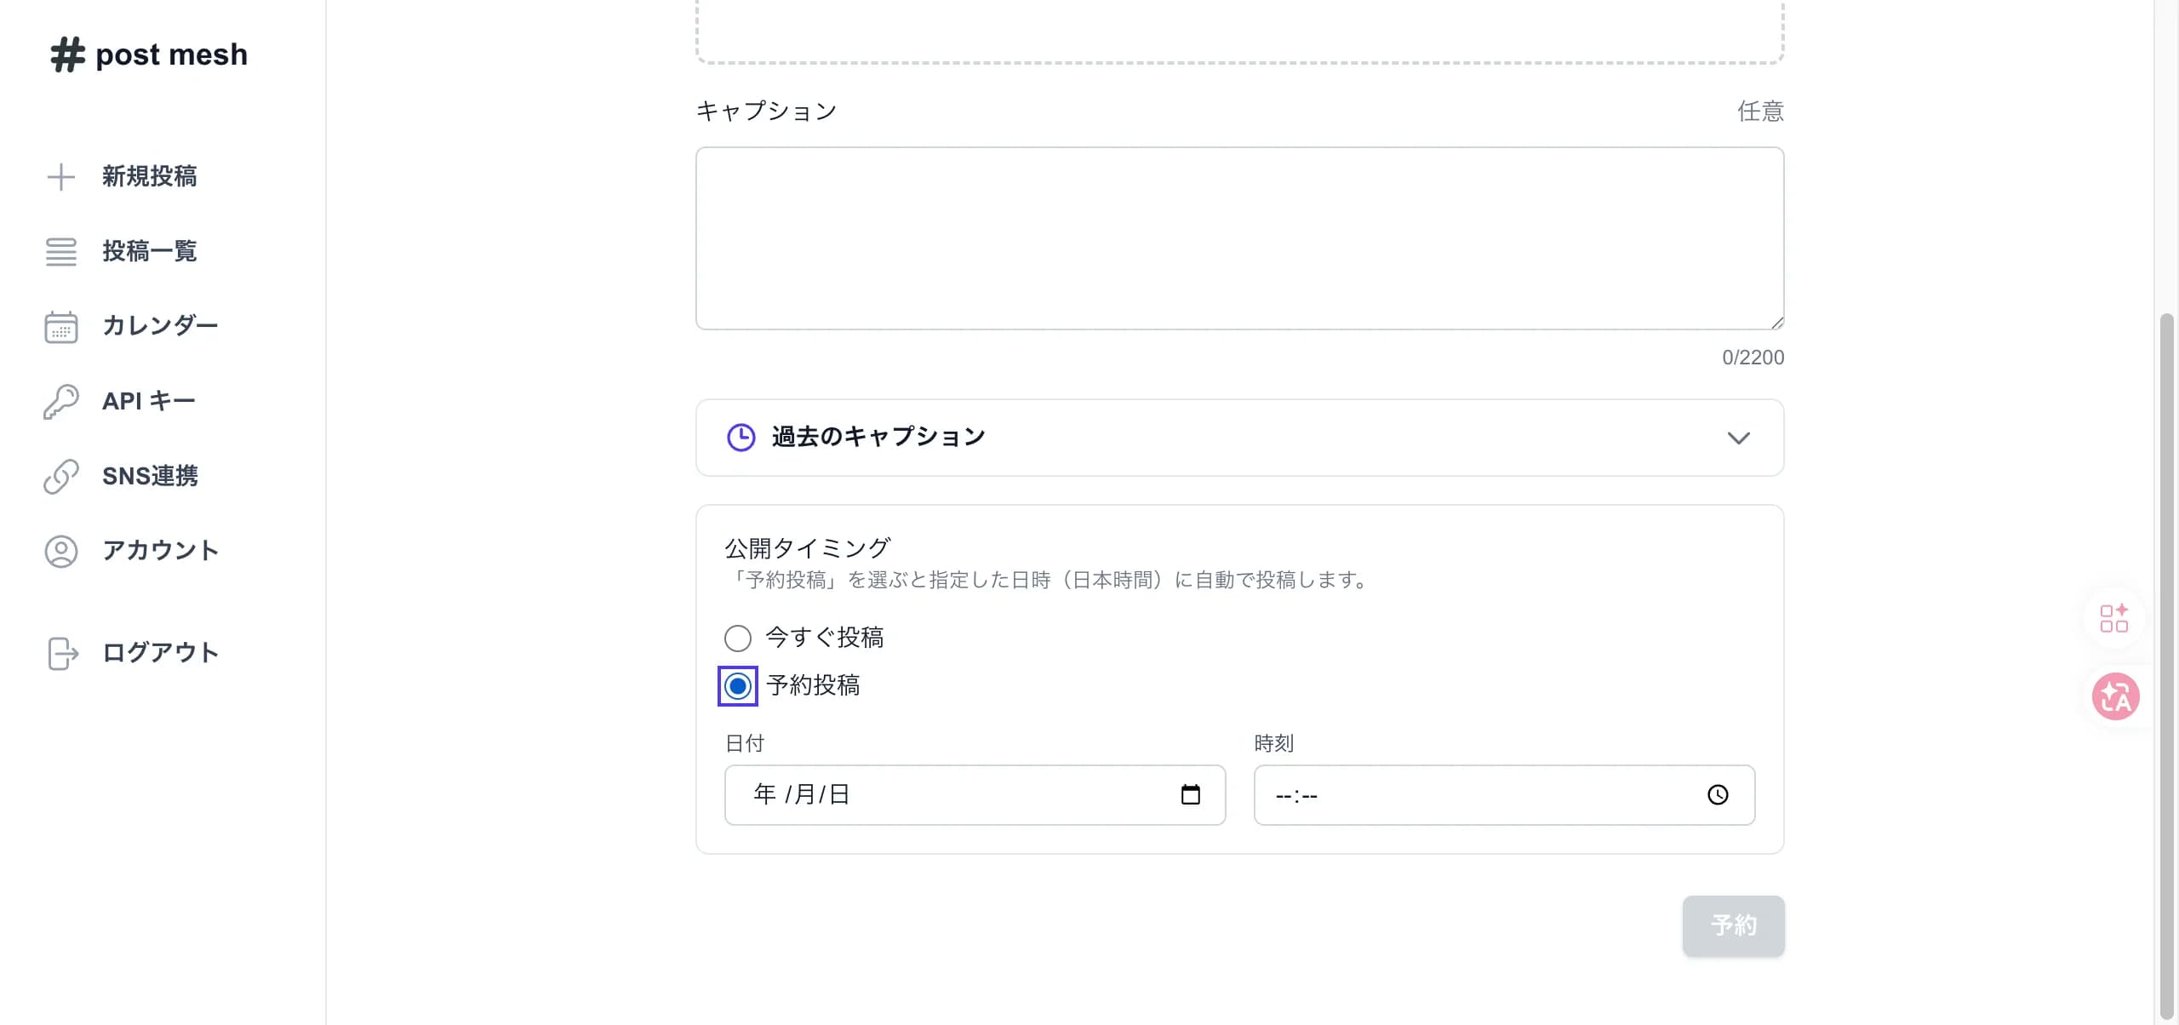Click the clock icon beside 過去のキャプション
Viewport: 2179px width, 1025px height.
(740, 438)
